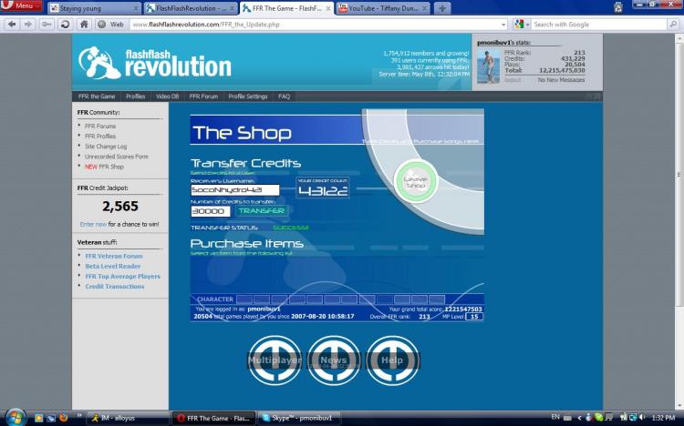The height and width of the screenshot is (426, 684).
Task: Open FFR the Game nav item
Action: [97, 96]
